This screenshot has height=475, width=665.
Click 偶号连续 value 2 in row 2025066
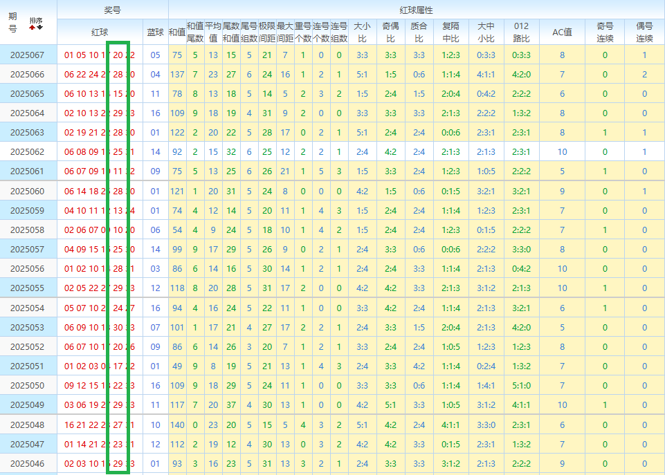click(x=644, y=75)
